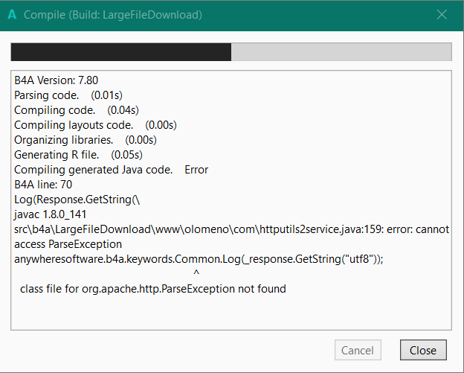Select the 'B4A Version: 7.80' log line

57,80
